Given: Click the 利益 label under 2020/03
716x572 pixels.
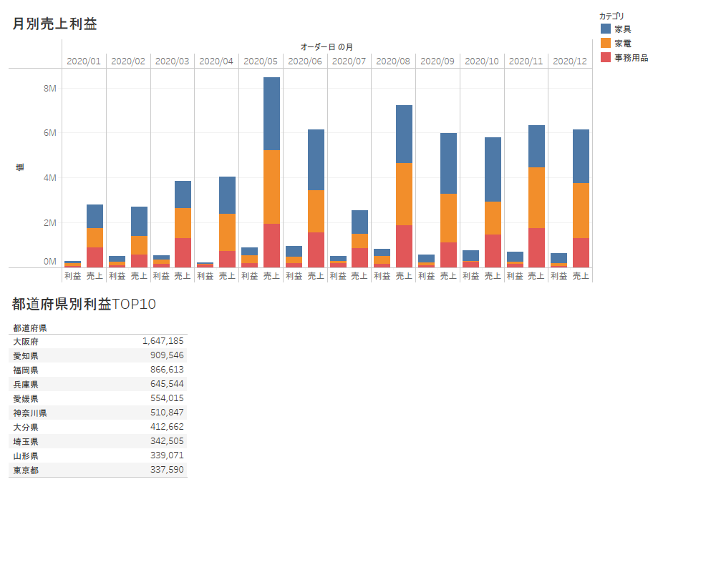Looking at the screenshot, I should tap(161, 275).
